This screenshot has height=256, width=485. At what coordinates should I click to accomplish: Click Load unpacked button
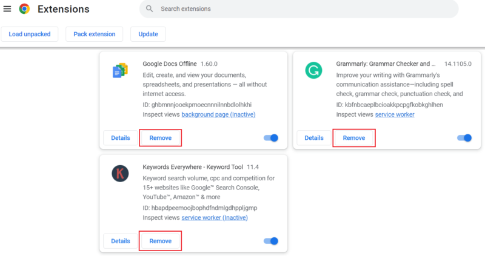pos(30,34)
